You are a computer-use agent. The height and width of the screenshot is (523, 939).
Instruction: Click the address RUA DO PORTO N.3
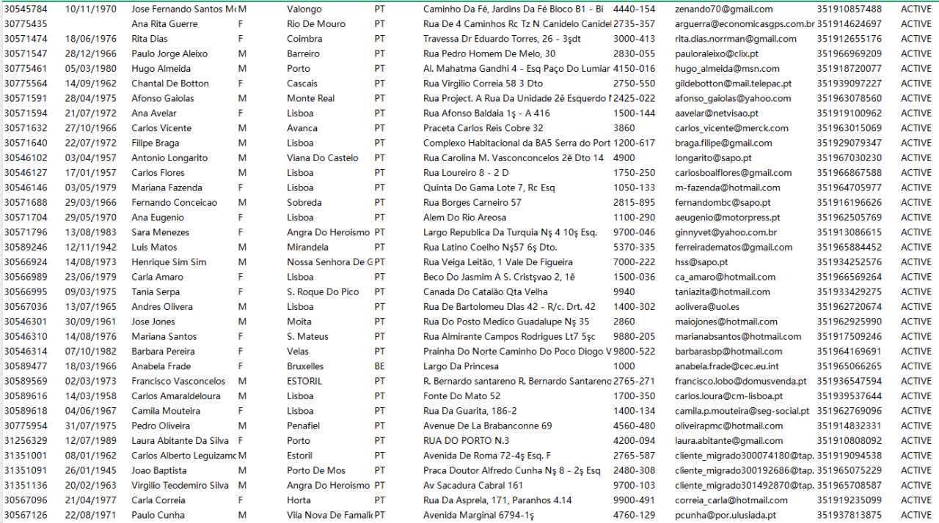(x=466, y=441)
